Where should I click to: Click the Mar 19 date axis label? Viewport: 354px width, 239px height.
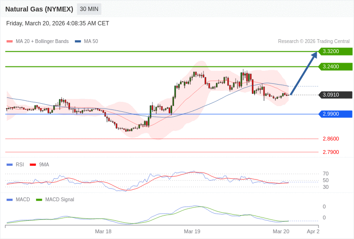(192, 231)
